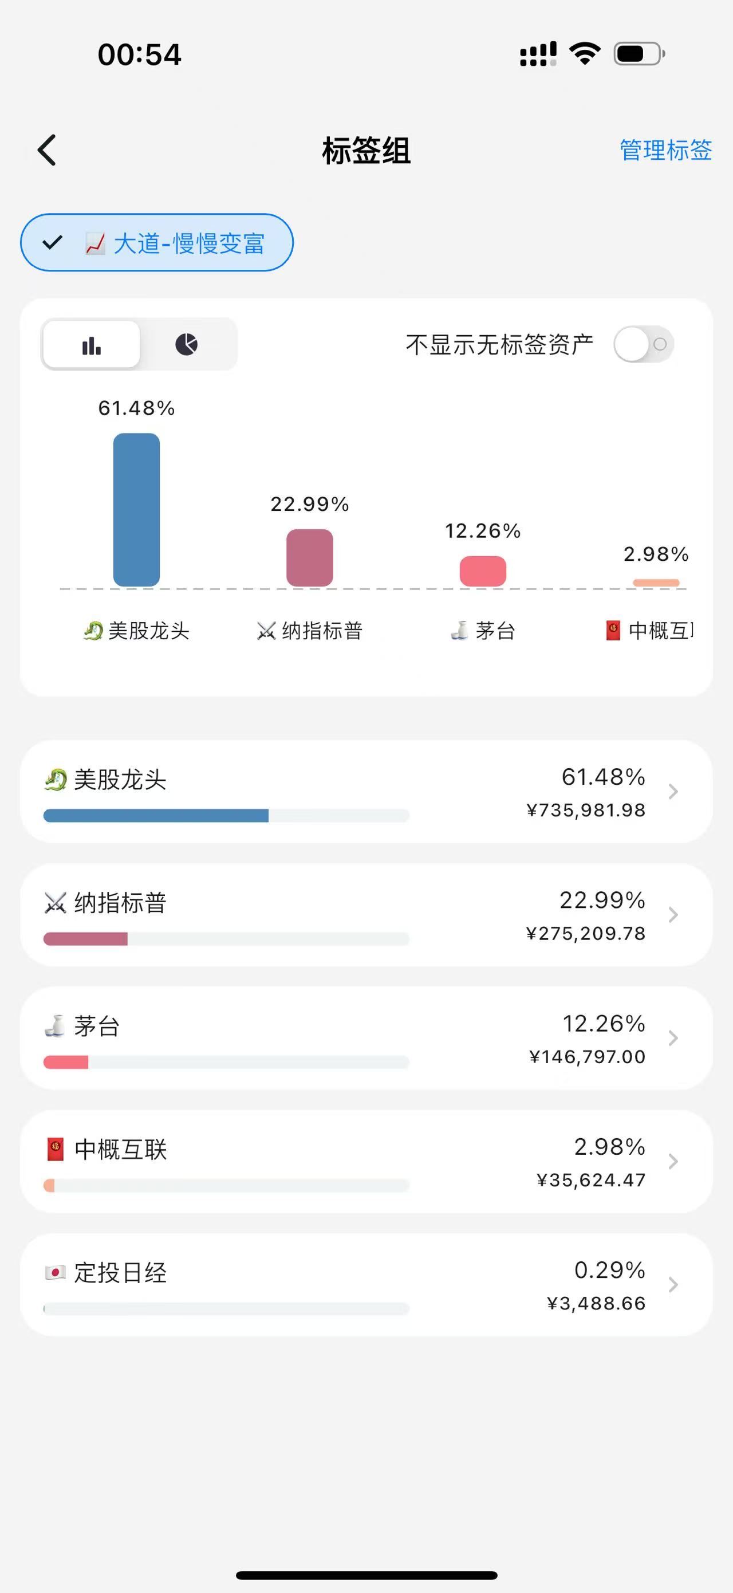Viewport: 733px width, 1593px height.
Task: Toggle 不显示无标签资产 switch
Action: coord(643,344)
